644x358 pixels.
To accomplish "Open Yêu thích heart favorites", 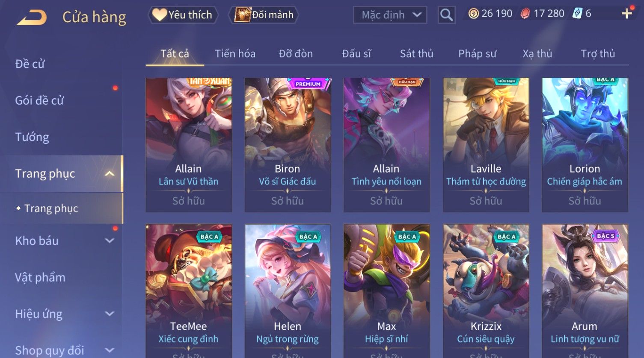I will [183, 15].
